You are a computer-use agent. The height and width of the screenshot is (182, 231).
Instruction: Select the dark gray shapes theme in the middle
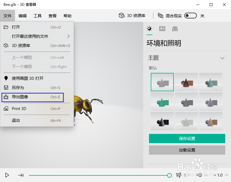(187, 102)
